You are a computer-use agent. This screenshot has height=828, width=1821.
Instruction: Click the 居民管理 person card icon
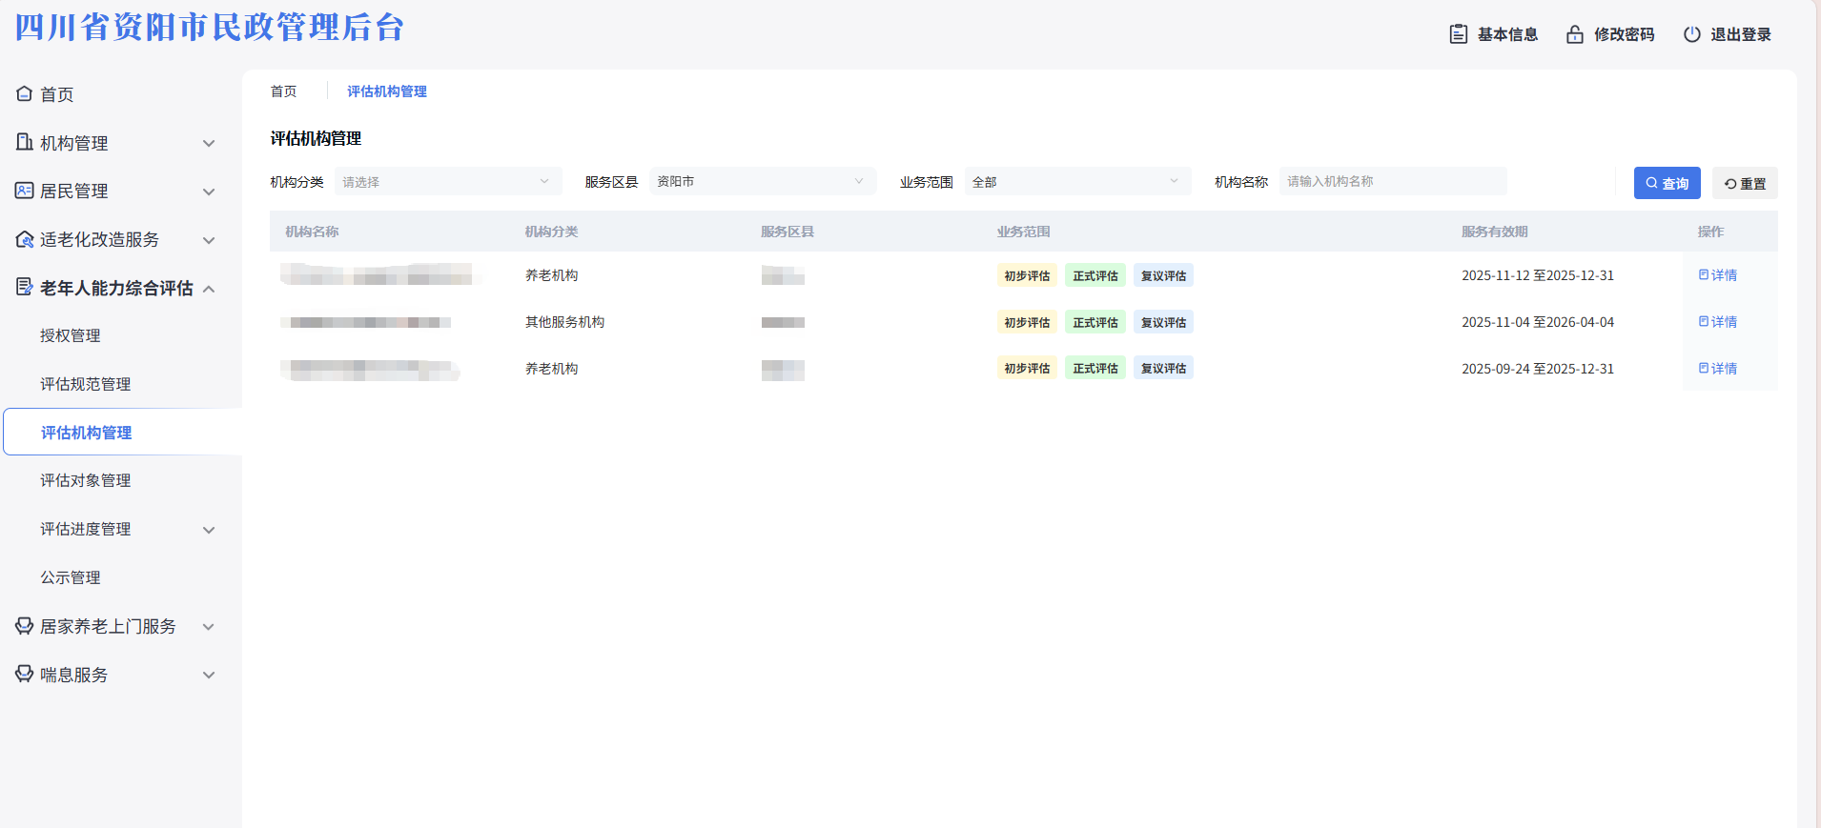pos(25,191)
